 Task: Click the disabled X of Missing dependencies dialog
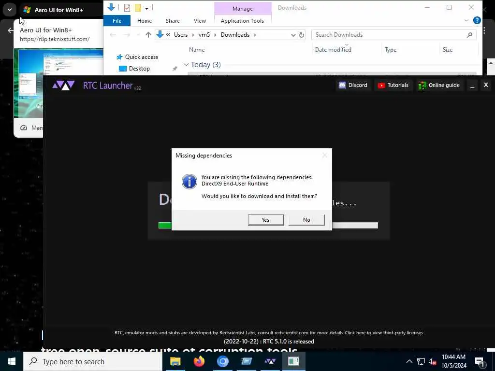[324, 155]
